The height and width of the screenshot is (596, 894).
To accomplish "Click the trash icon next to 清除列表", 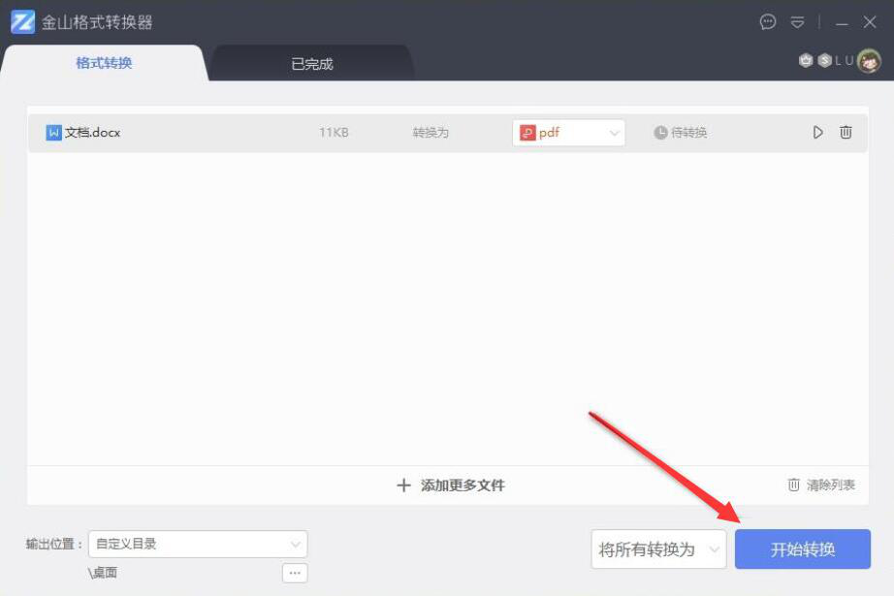I will (x=794, y=485).
